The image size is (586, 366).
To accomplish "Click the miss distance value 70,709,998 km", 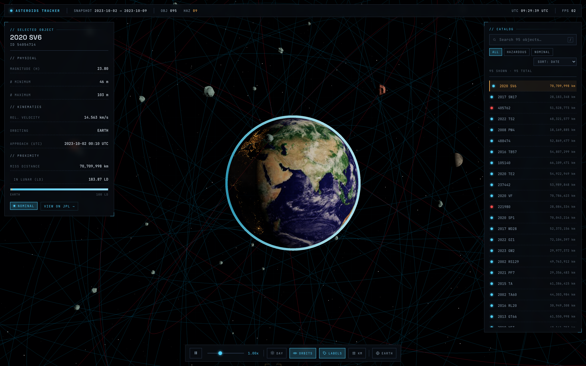I will [94, 166].
